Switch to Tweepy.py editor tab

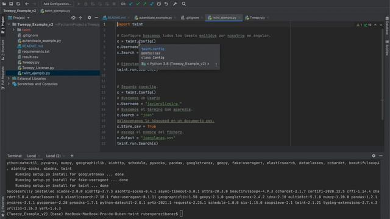[x=257, y=18]
